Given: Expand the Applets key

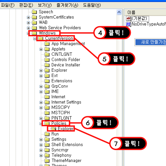Looking at the screenshot, I should pos(41,49).
